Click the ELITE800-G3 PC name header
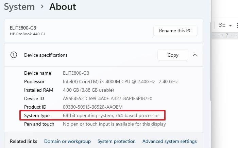 (23, 29)
